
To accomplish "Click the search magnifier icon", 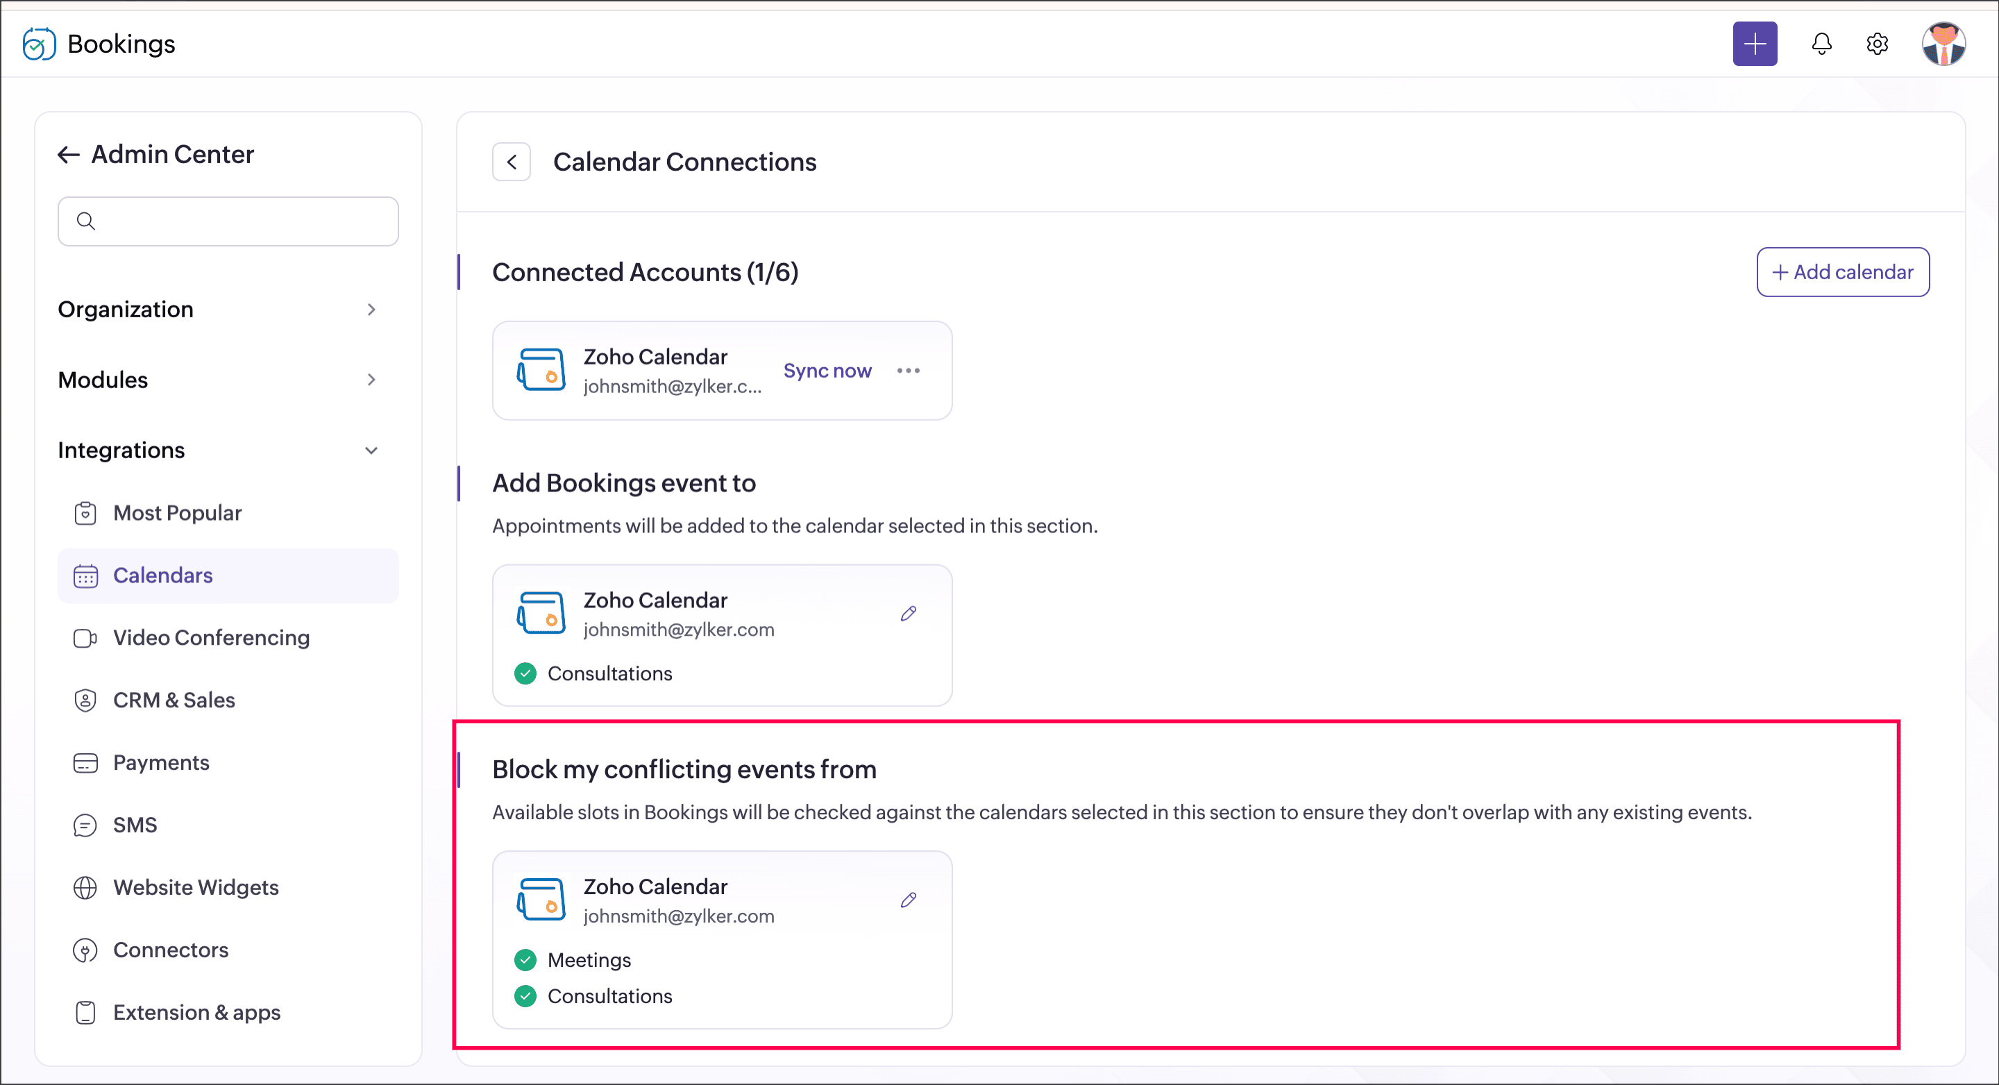I will click(x=86, y=221).
